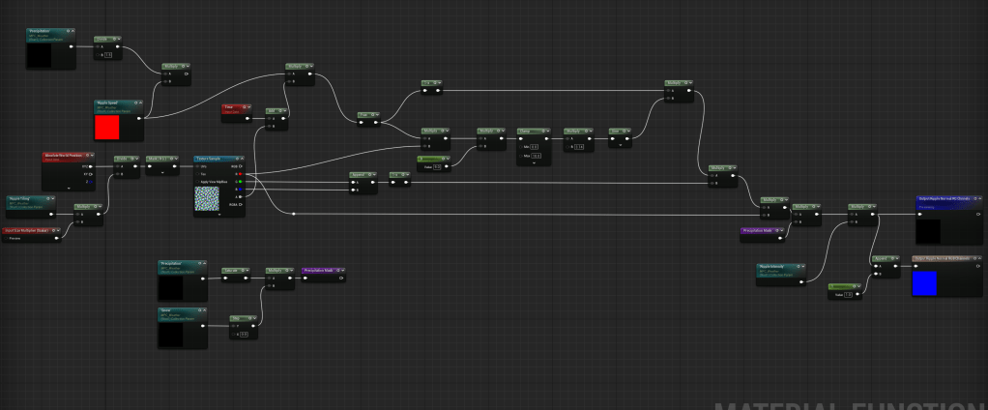Click the blue output node preview swatch
This screenshot has width=988, height=410.
pos(924,283)
